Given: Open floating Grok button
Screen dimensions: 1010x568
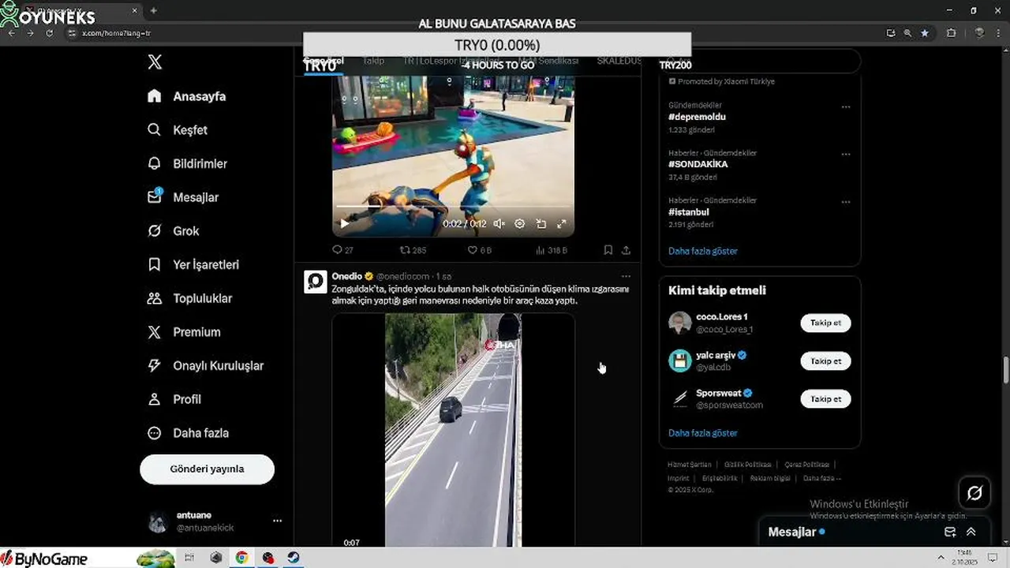Looking at the screenshot, I should coord(974,493).
